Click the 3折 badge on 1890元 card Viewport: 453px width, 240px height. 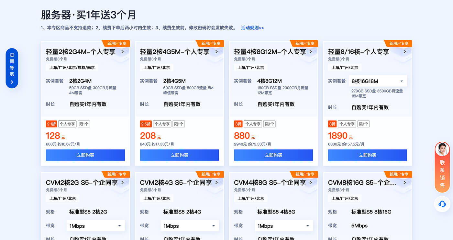[332, 124]
